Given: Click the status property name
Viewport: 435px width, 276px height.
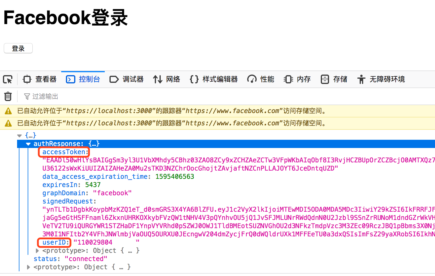Looking at the screenshot, I should coord(45,259).
